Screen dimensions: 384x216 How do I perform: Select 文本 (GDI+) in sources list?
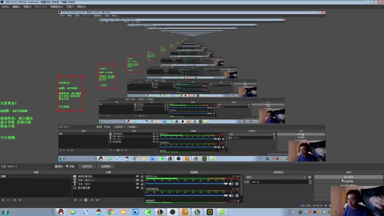[x=84, y=184]
